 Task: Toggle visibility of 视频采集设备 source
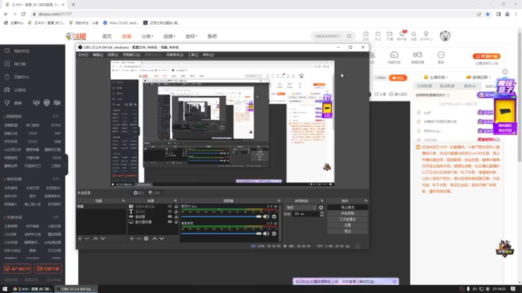pyautogui.click(x=170, y=206)
